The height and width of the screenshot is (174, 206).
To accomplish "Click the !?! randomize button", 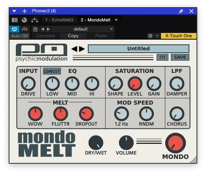I will (163, 57).
